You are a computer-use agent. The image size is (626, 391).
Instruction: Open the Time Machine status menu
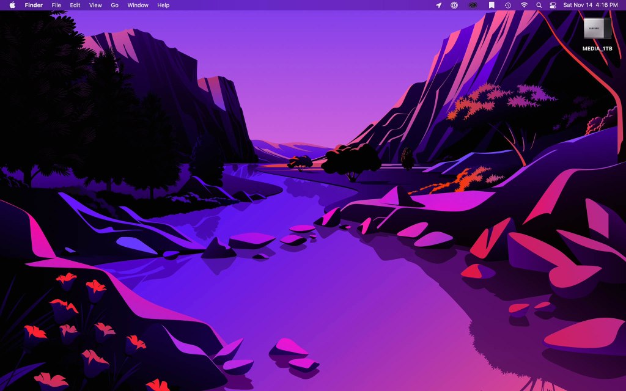click(508, 5)
